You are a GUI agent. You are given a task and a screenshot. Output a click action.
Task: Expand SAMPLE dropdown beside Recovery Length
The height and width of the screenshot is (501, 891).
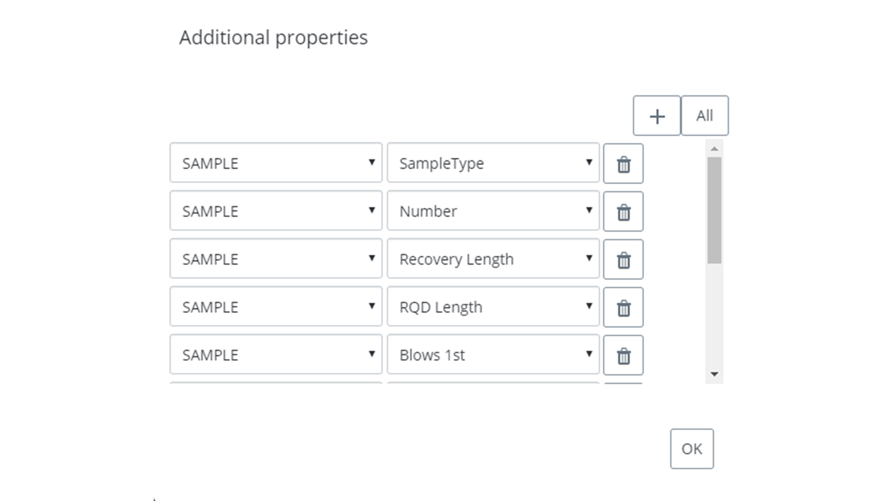click(276, 259)
